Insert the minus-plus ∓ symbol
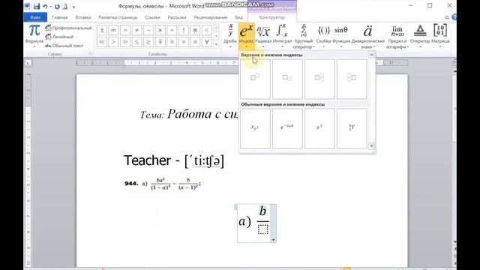The width and height of the screenshot is (480, 270). click(x=160, y=42)
